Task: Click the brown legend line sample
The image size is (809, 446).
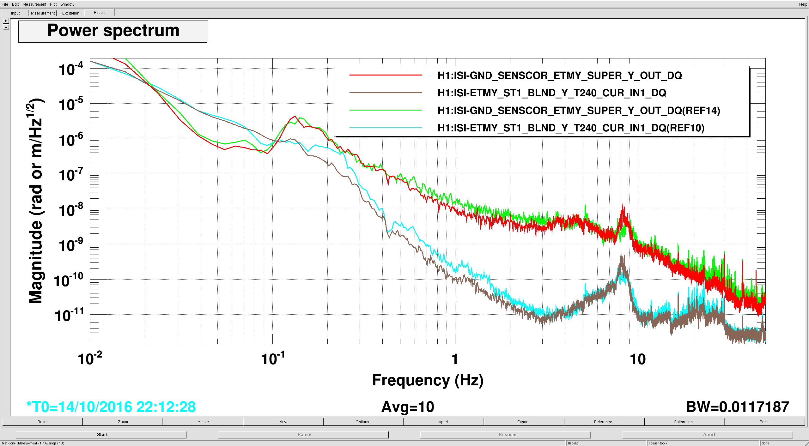Action: click(386, 93)
